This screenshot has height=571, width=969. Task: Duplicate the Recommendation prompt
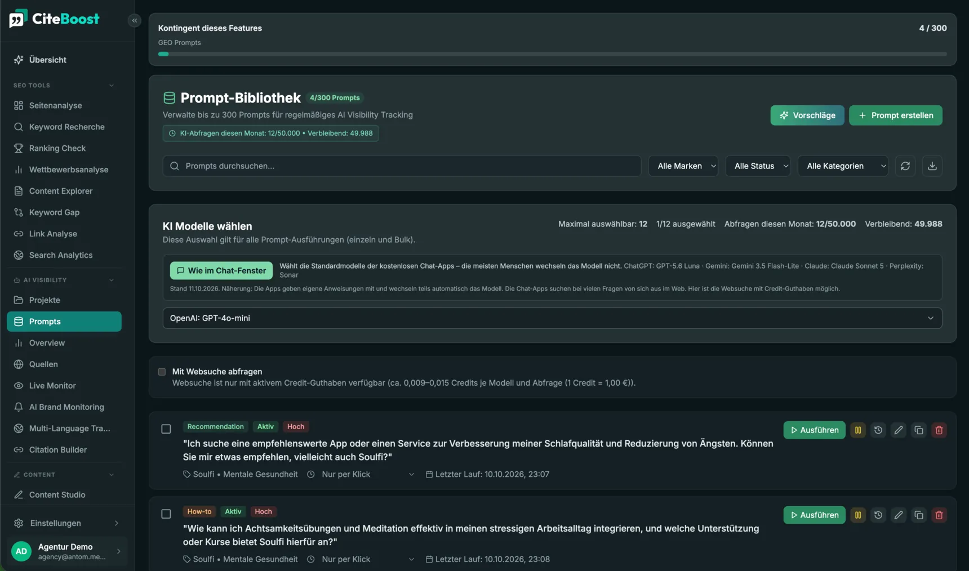919,430
